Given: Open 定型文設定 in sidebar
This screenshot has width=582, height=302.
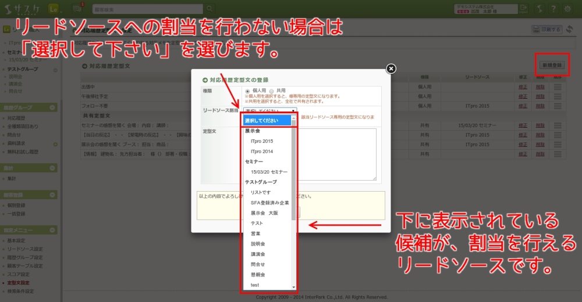Looking at the screenshot, I should 18,283.
